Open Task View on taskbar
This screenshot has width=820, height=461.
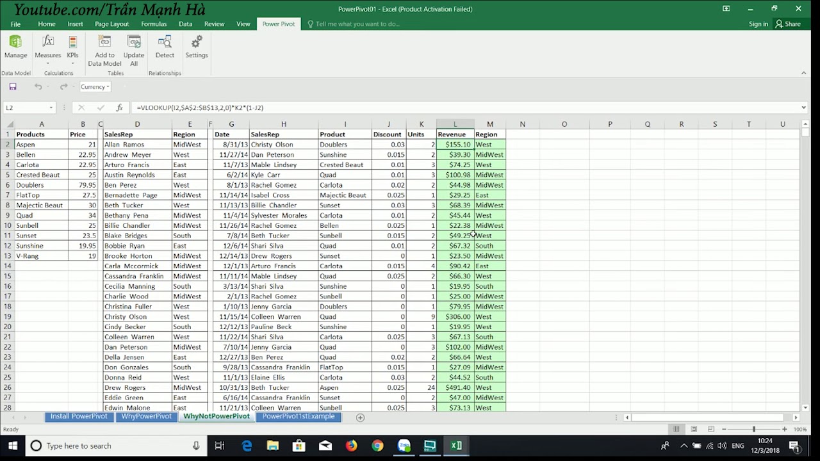coord(219,446)
